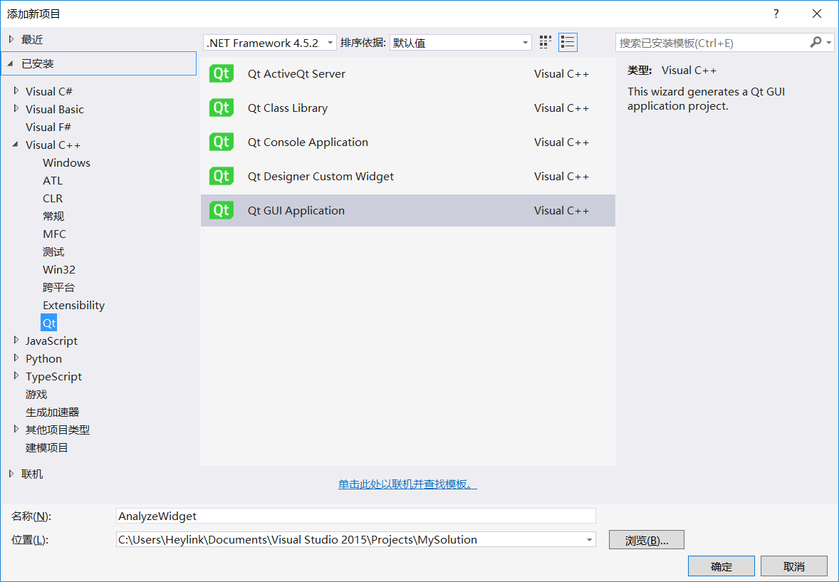Select 游戏 in the tree
The height and width of the screenshot is (582, 839).
[x=36, y=394]
